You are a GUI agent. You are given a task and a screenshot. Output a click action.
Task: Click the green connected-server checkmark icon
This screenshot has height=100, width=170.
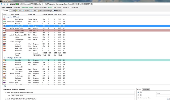[x=17, y=4]
